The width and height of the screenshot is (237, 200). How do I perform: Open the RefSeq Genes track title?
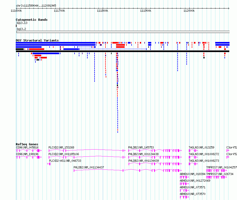tap(27, 144)
